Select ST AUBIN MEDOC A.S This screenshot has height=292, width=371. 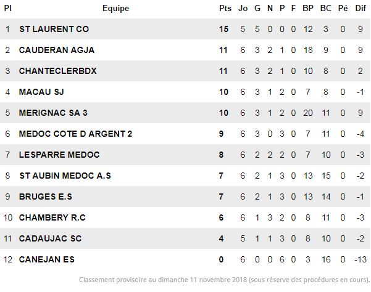(65, 176)
